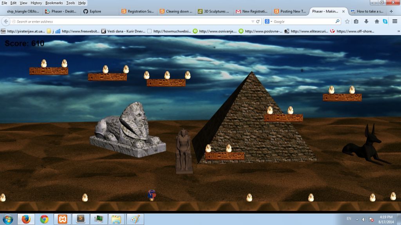Click the volume icon in system tray

[364, 219]
